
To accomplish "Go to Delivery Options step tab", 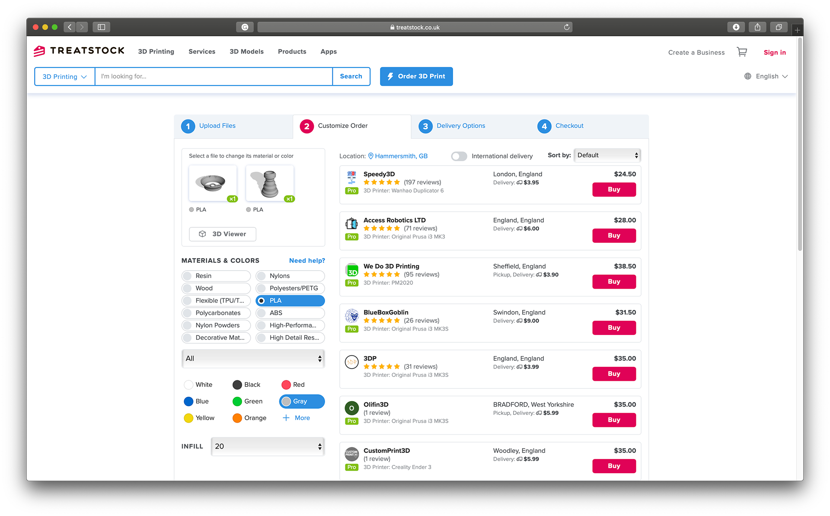I will tap(470, 126).
